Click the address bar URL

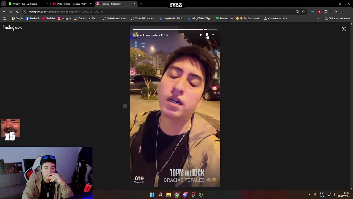66,12
